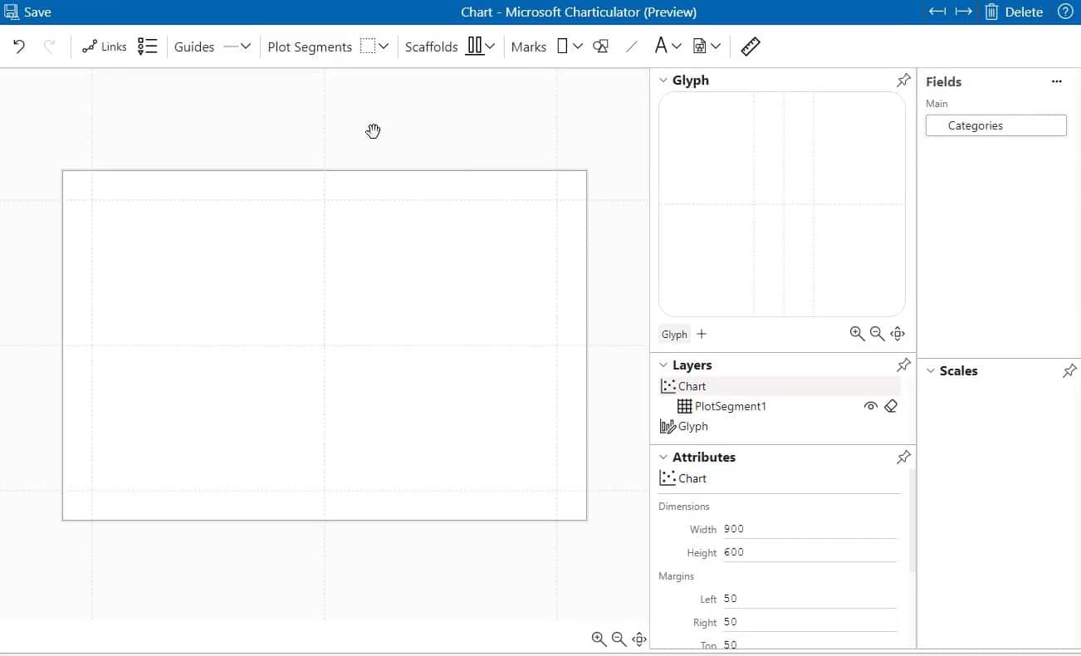Pin the Scales panel
The image size is (1081, 656).
[x=1069, y=371]
